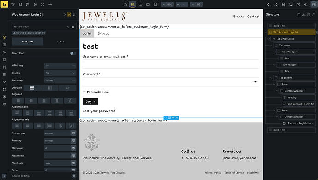Toggle element visibility eye beside Woo Account Login 01

pos(64,15)
